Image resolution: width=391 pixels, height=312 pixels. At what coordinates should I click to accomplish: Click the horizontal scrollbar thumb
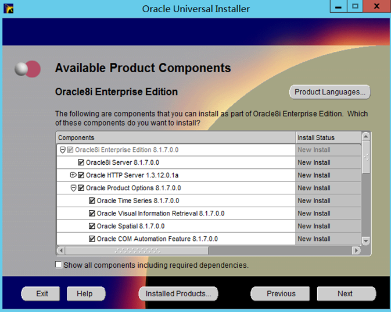point(137,250)
